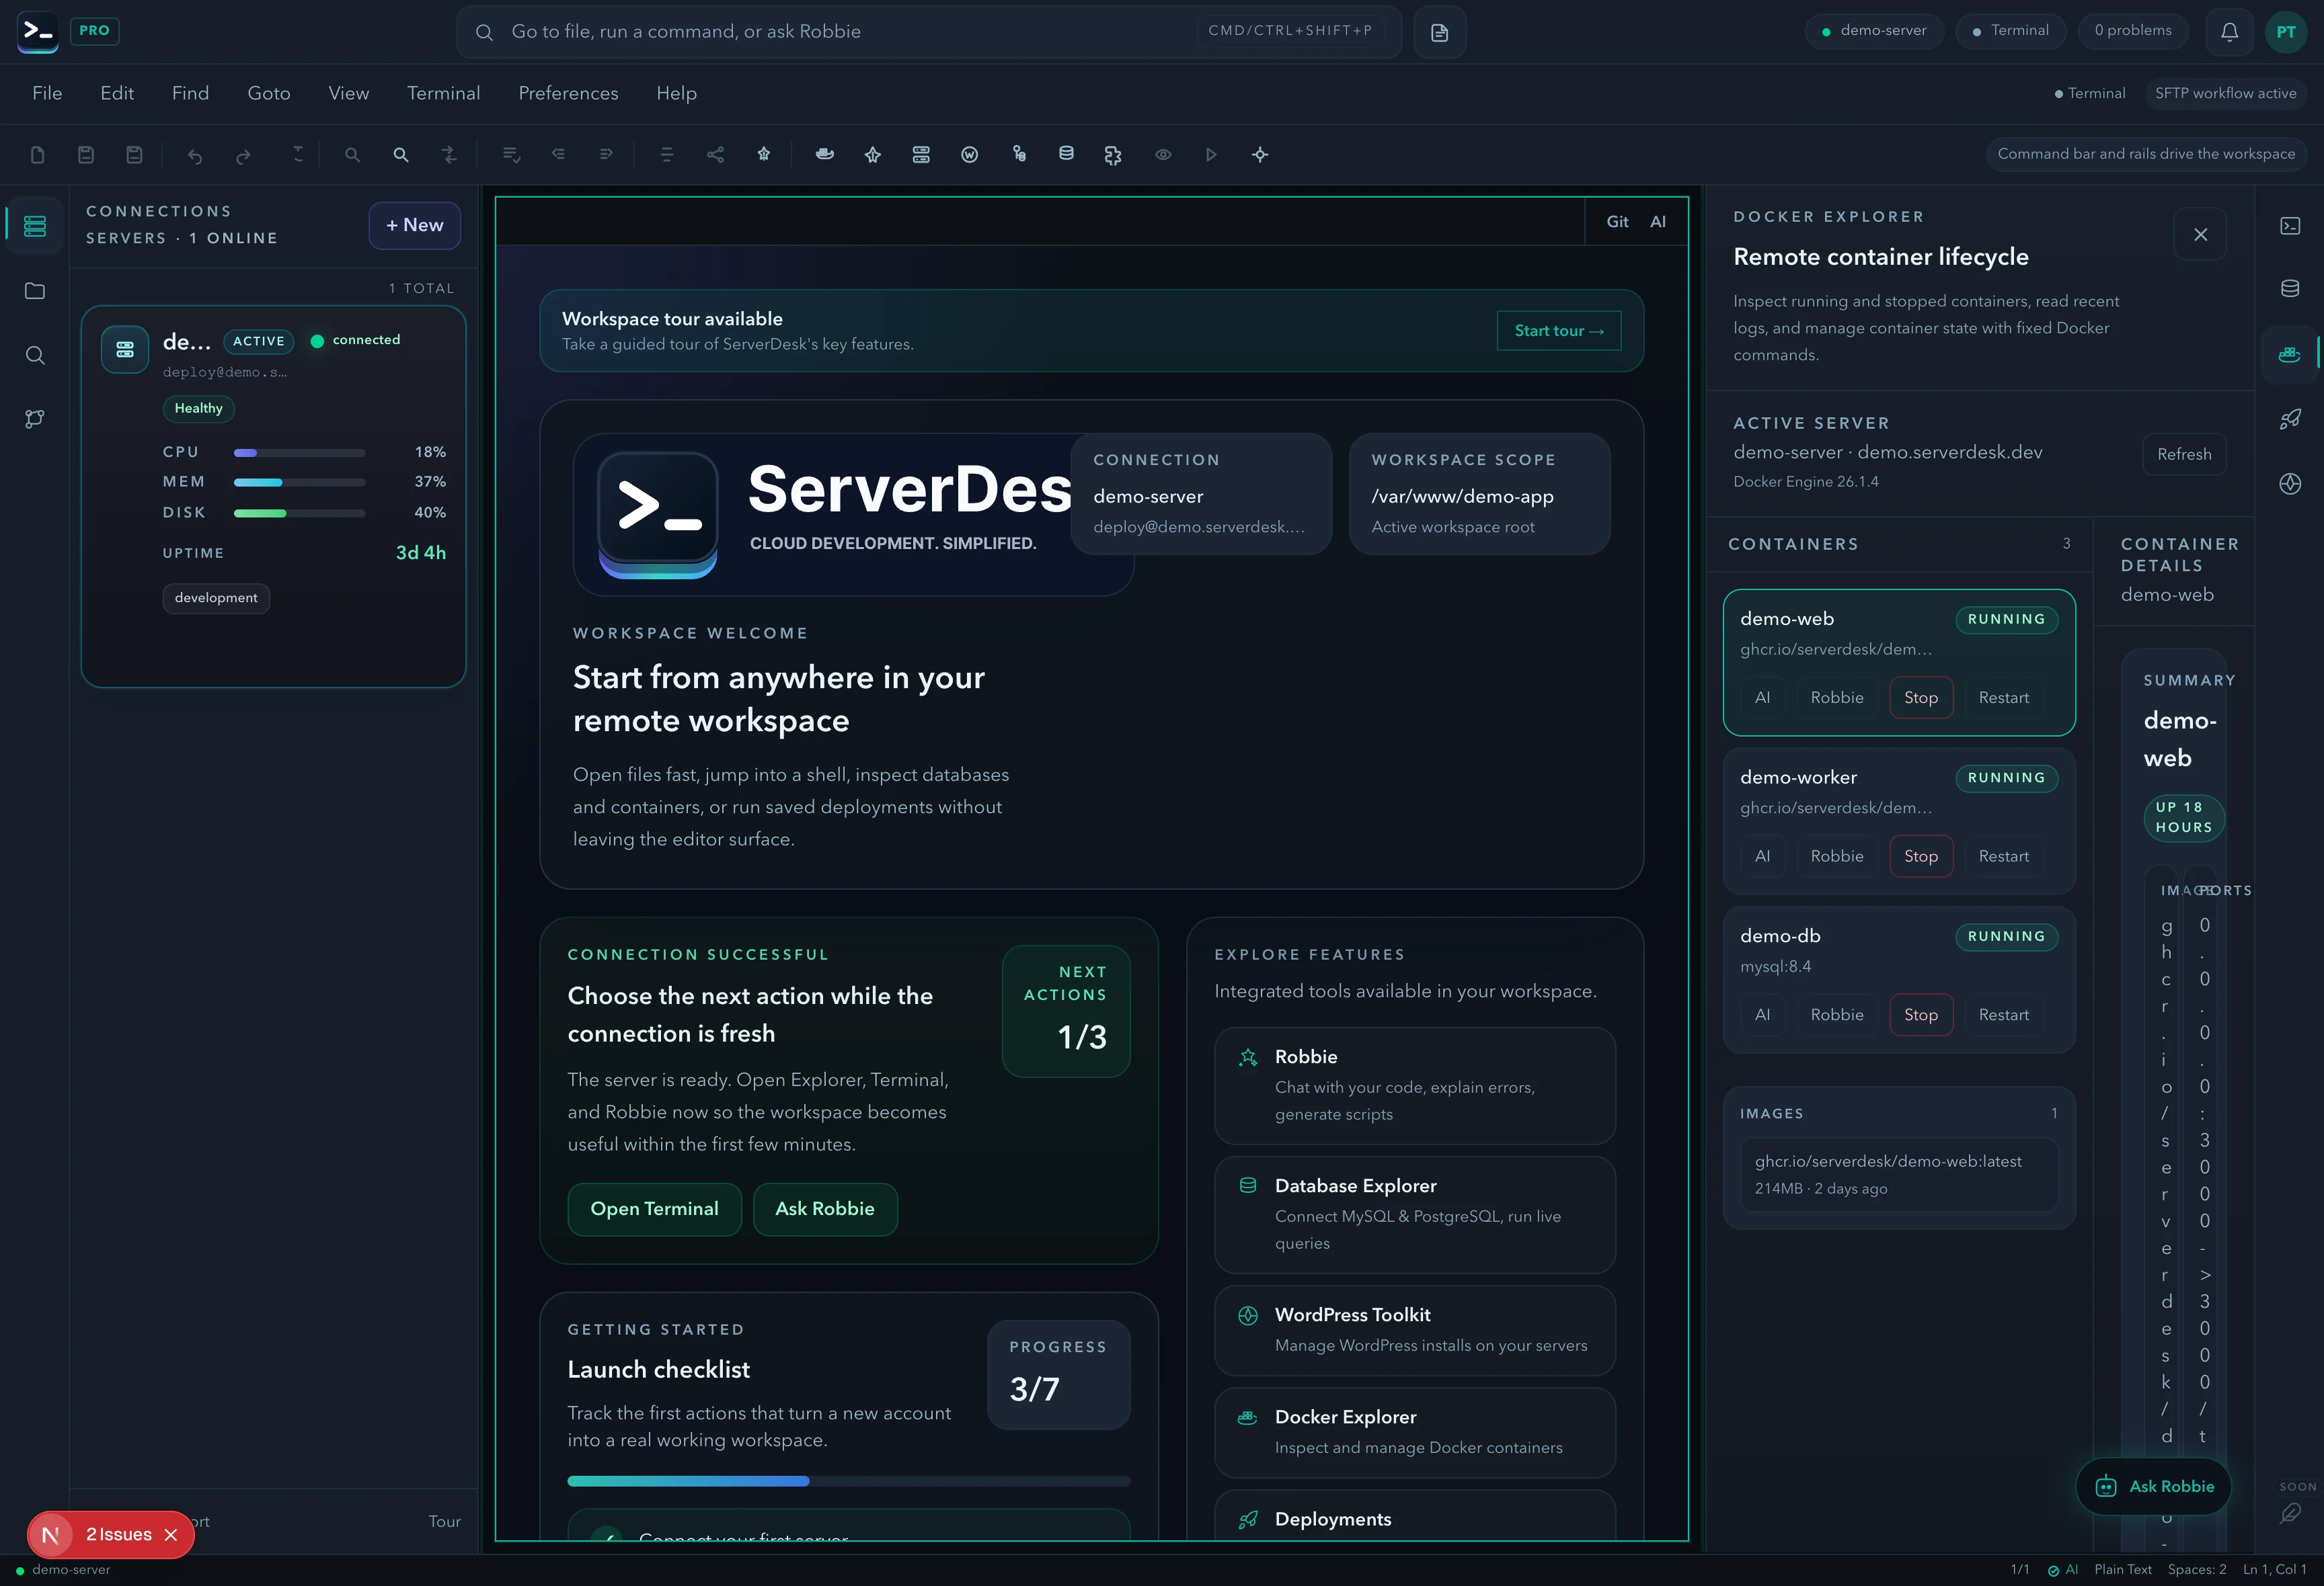Dismiss the 2 Issues badge with X

pyautogui.click(x=171, y=1535)
